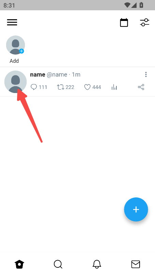Switch to the Search tab
155x277 pixels.
(58, 264)
